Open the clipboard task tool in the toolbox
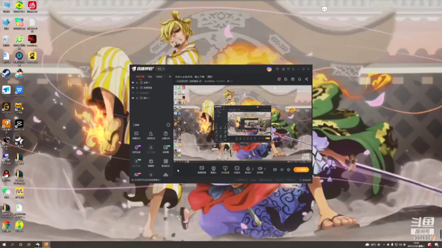 [x=165, y=135]
